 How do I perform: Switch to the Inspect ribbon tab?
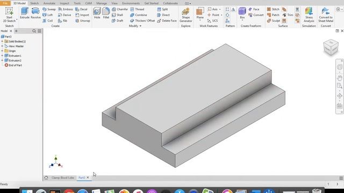64,3
